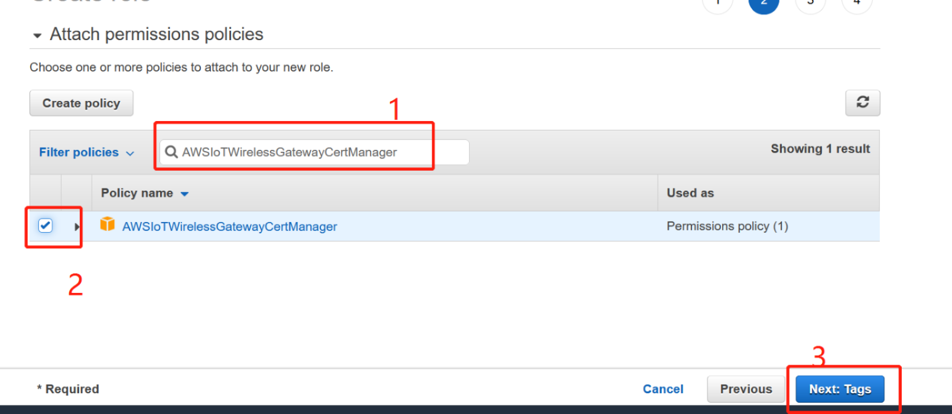
Task: Select the Permissions policy (1) cell
Action: click(x=727, y=226)
